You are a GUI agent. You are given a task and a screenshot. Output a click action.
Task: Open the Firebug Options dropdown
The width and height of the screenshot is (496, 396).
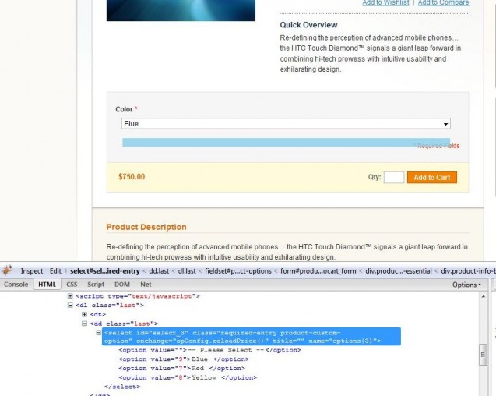[466, 285]
